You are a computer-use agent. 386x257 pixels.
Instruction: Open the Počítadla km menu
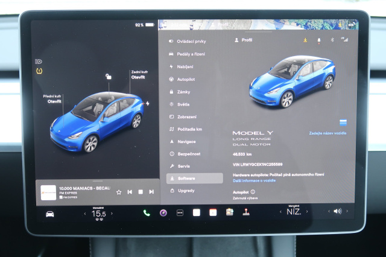click(x=185, y=129)
